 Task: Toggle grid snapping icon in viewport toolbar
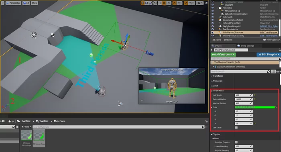click(164, 3)
